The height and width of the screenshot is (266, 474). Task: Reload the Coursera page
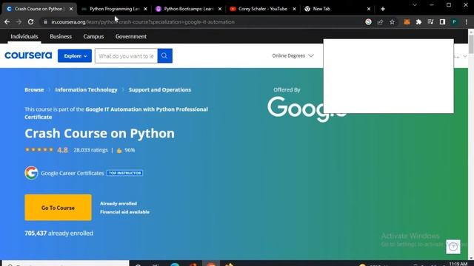click(30, 21)
